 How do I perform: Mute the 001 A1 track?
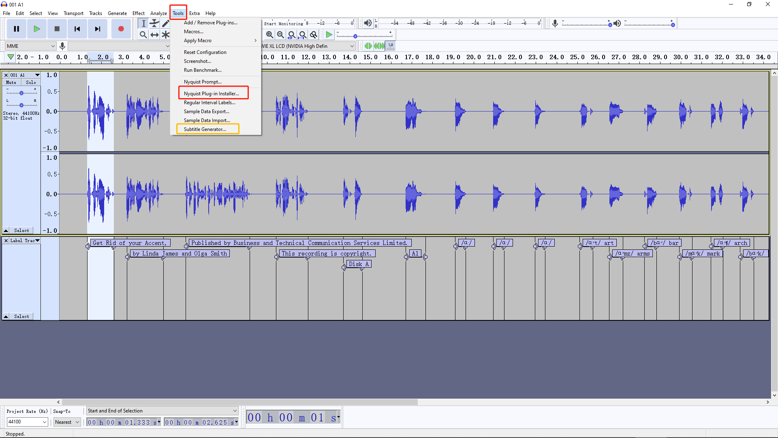click(11, 82)
